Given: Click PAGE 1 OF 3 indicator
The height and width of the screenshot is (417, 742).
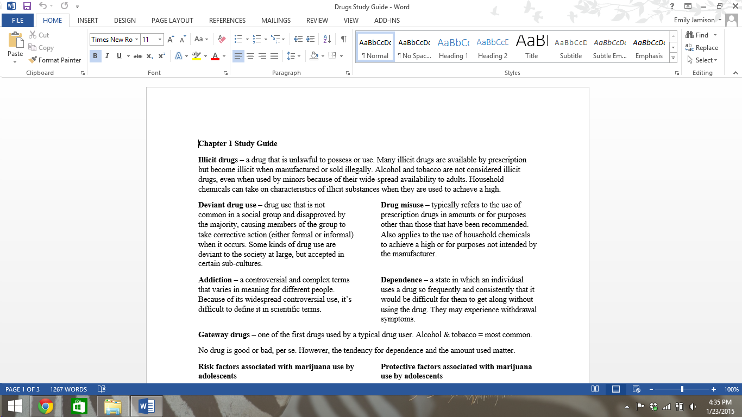Looking at the screenshot, I should point(22,389).
